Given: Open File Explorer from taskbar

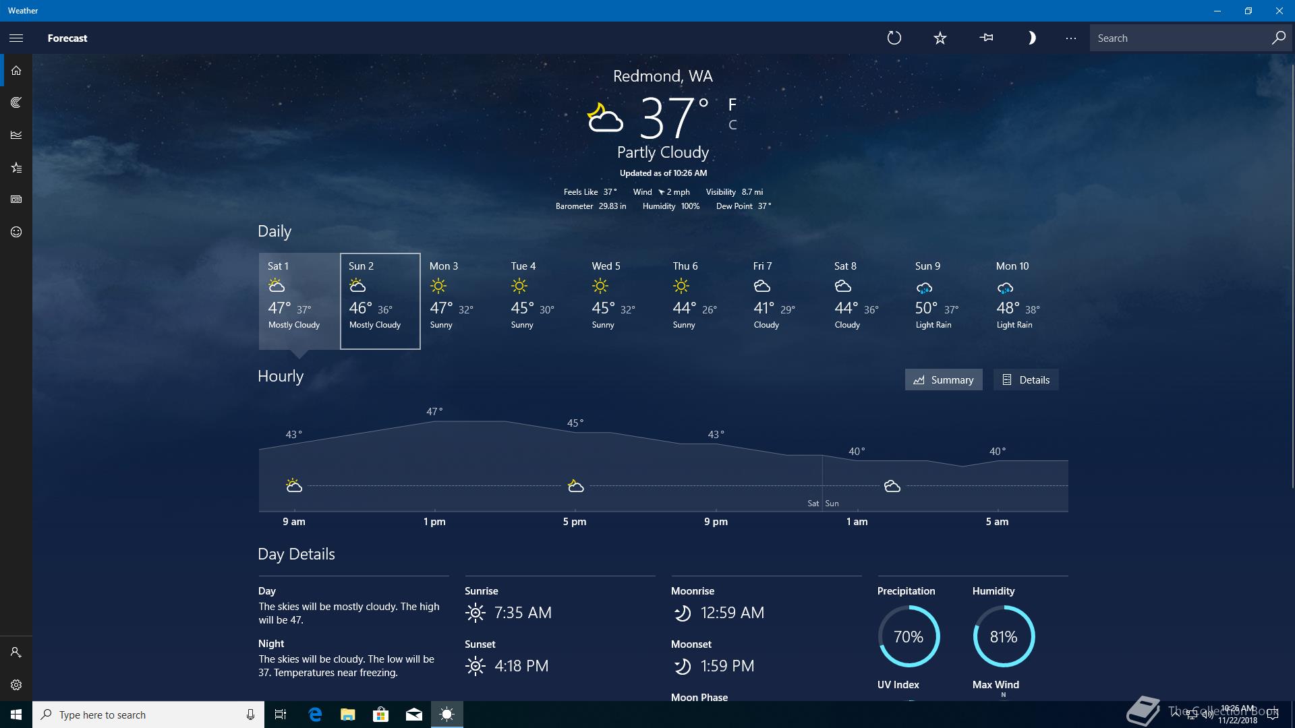Looking at the screenshot, I should [348, 715].
